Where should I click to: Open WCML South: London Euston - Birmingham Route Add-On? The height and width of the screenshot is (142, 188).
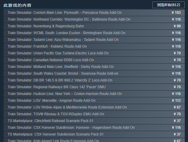94,33
